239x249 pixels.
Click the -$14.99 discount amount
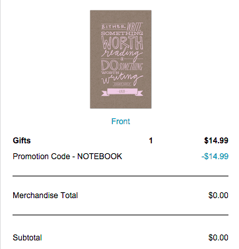point(215,157)
